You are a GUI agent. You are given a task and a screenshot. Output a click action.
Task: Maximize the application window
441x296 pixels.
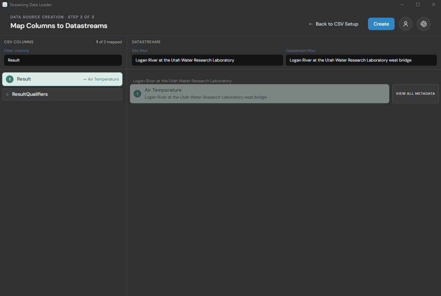(x=418, y=4)
